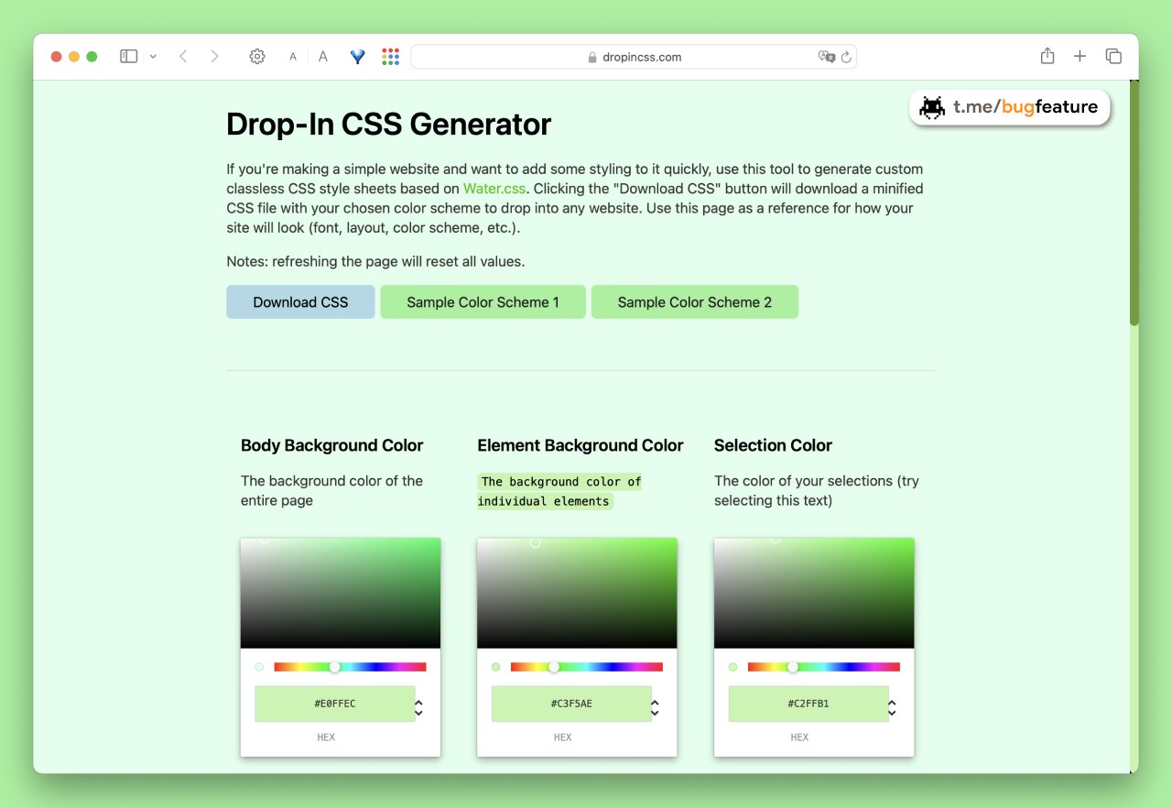This screenshot has width=1172, height=808.
Task: Open the sidebar options chevron dropdown
Action: [153, 57]
